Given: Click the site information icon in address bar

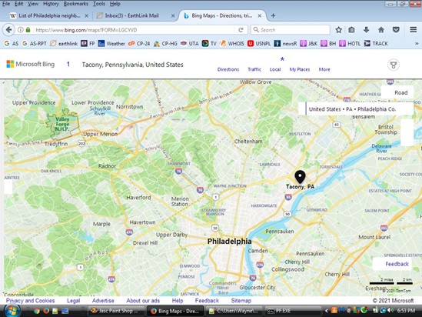Looking at the screenshot, I should (x=21, y=30).
